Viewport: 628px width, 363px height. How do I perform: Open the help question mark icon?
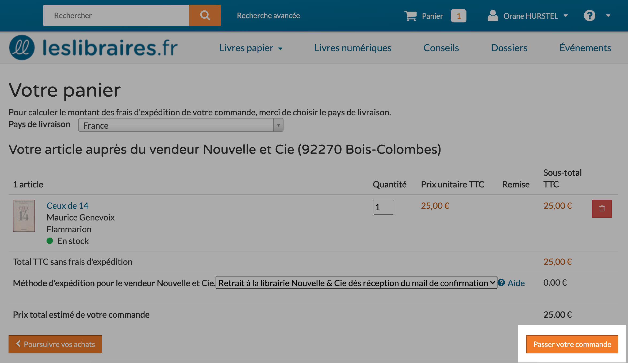point(589,16)
